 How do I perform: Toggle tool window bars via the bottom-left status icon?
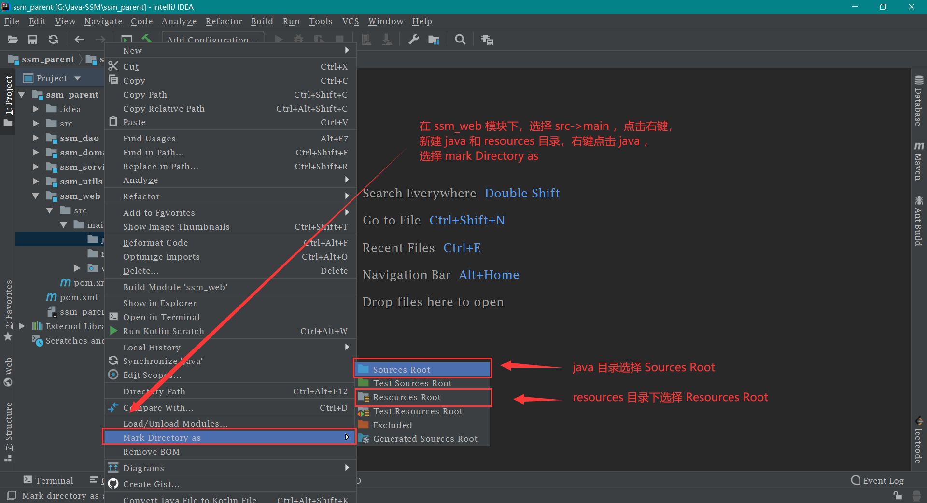click(x=11, y=495)
